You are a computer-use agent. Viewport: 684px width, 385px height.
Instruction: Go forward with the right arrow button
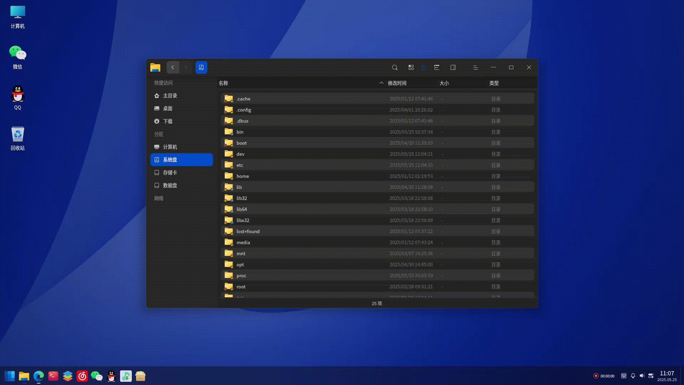186,67
